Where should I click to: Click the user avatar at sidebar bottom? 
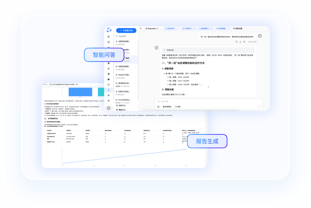109,108
